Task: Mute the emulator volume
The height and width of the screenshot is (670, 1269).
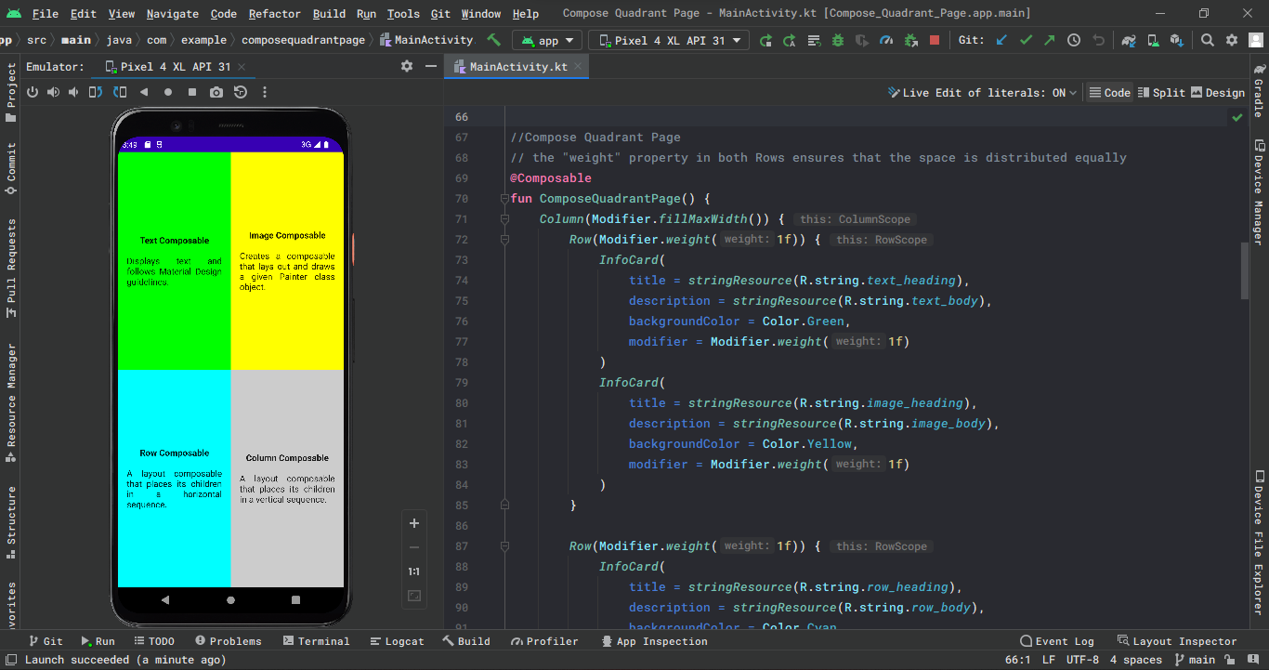Action: point(74,91)
